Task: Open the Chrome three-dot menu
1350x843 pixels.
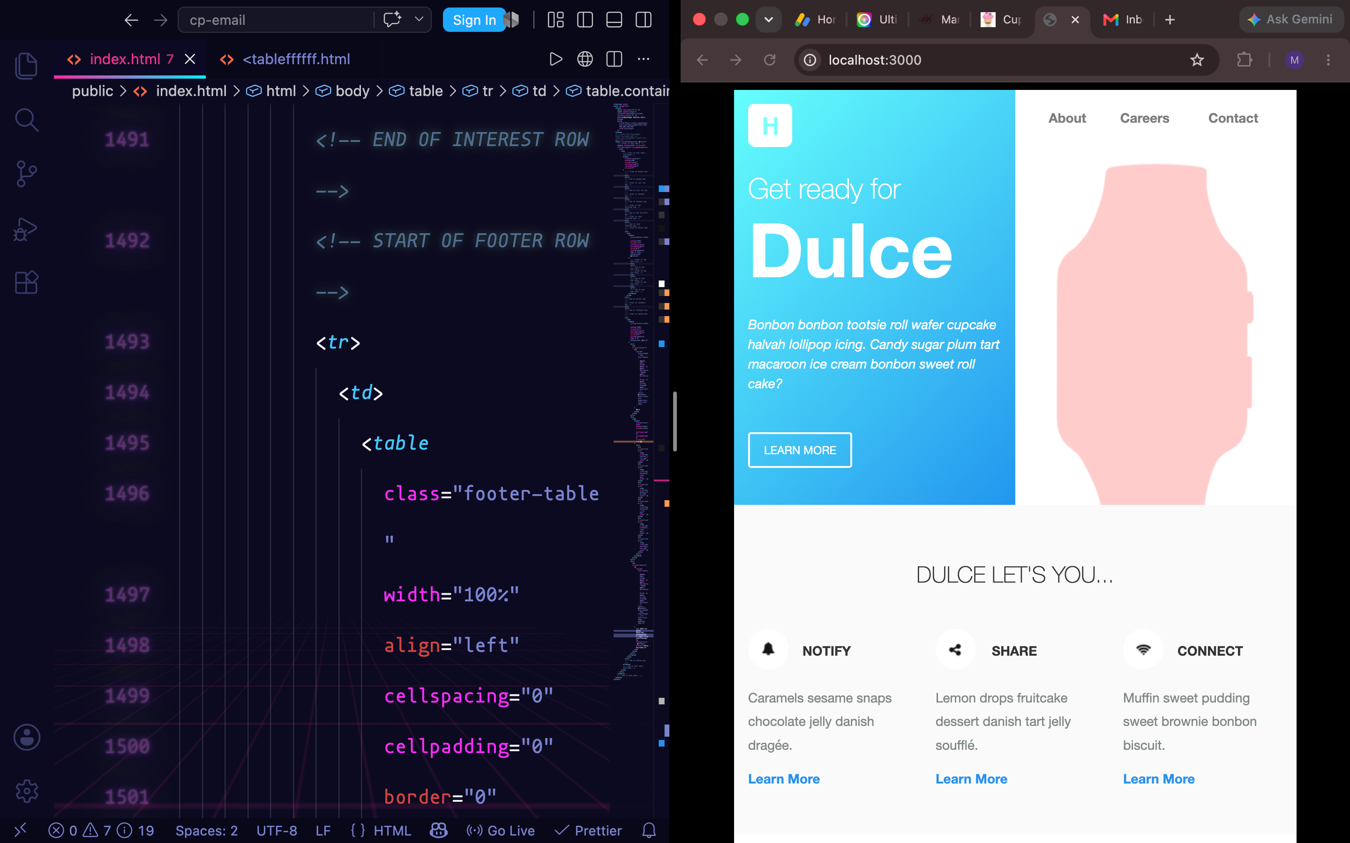Action: (x=1328, y=59)
